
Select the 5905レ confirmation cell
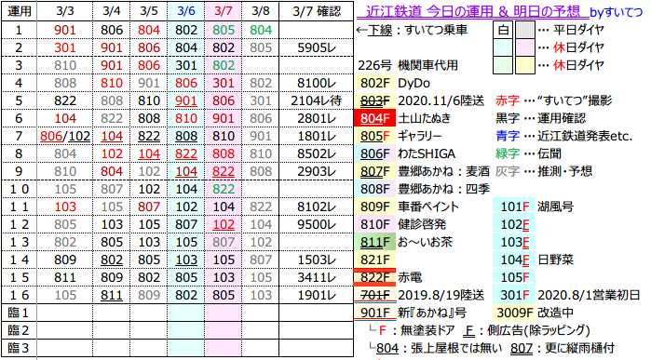pyautogui.click(x=317, y=47)
